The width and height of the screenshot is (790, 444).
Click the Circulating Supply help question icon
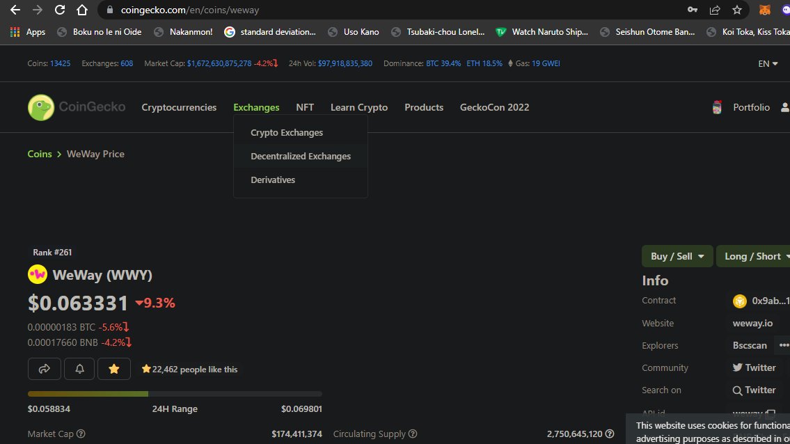click(x=413, y=434)
